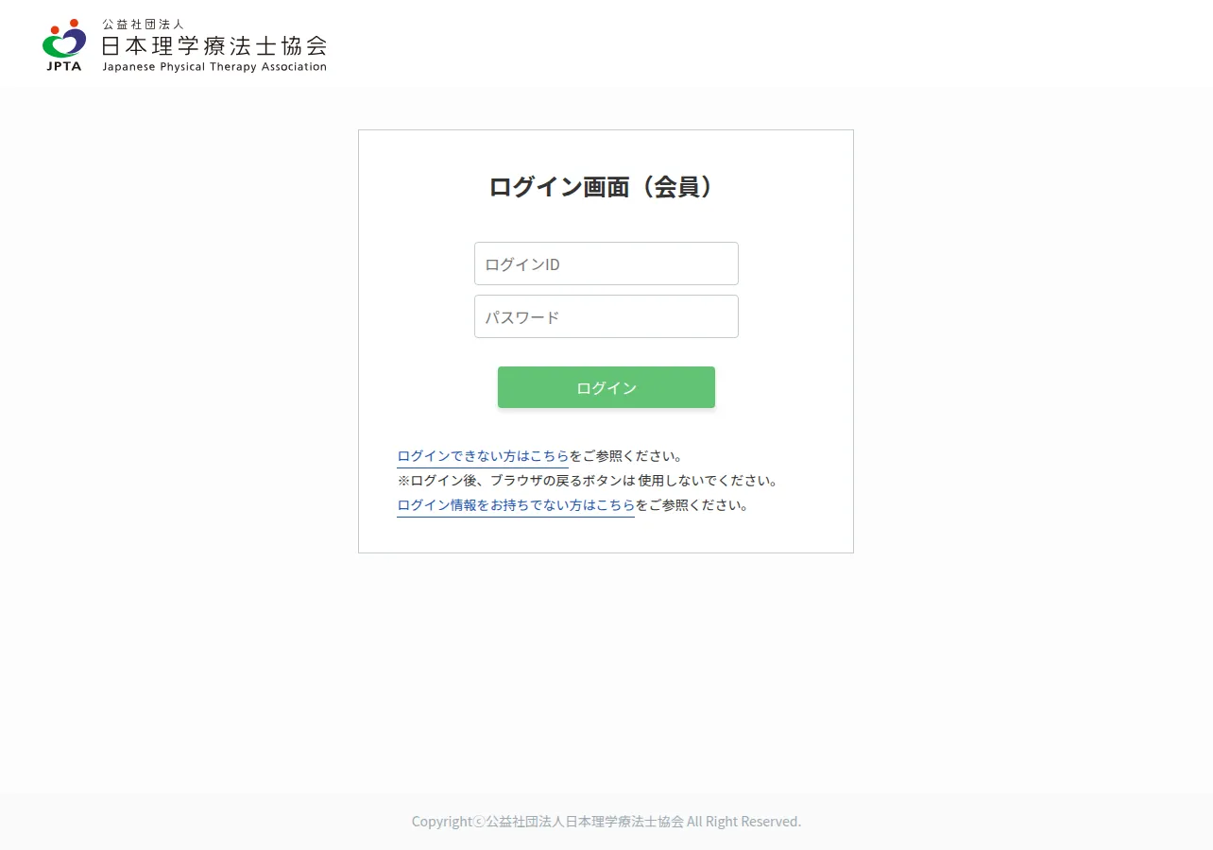Click the small 公益社団法人 text above logo
This screenshot has width=1213, height=850.
point(143,25)
